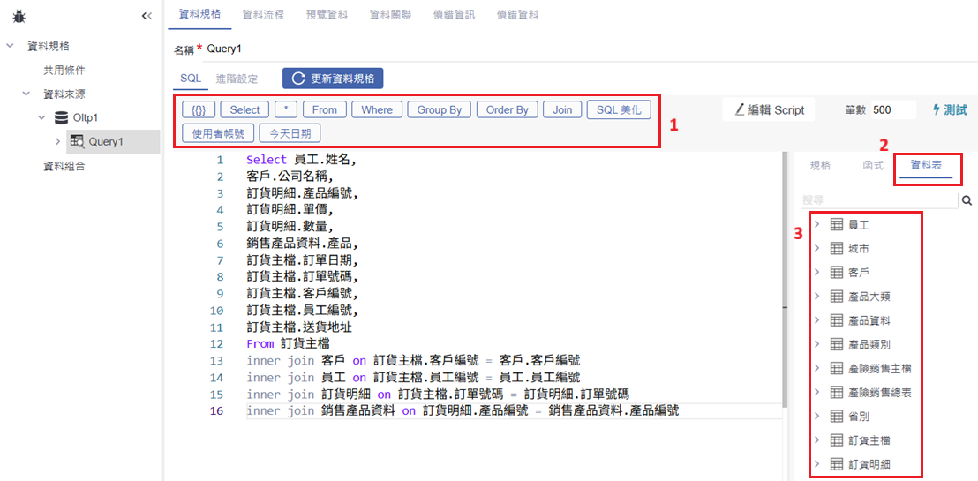Click the bug logo icon
Screen dimensions: 978x481
[19, 16]
